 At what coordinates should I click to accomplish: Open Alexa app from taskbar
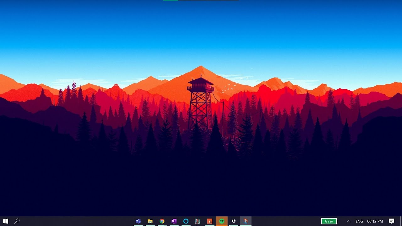pos(186,221)
